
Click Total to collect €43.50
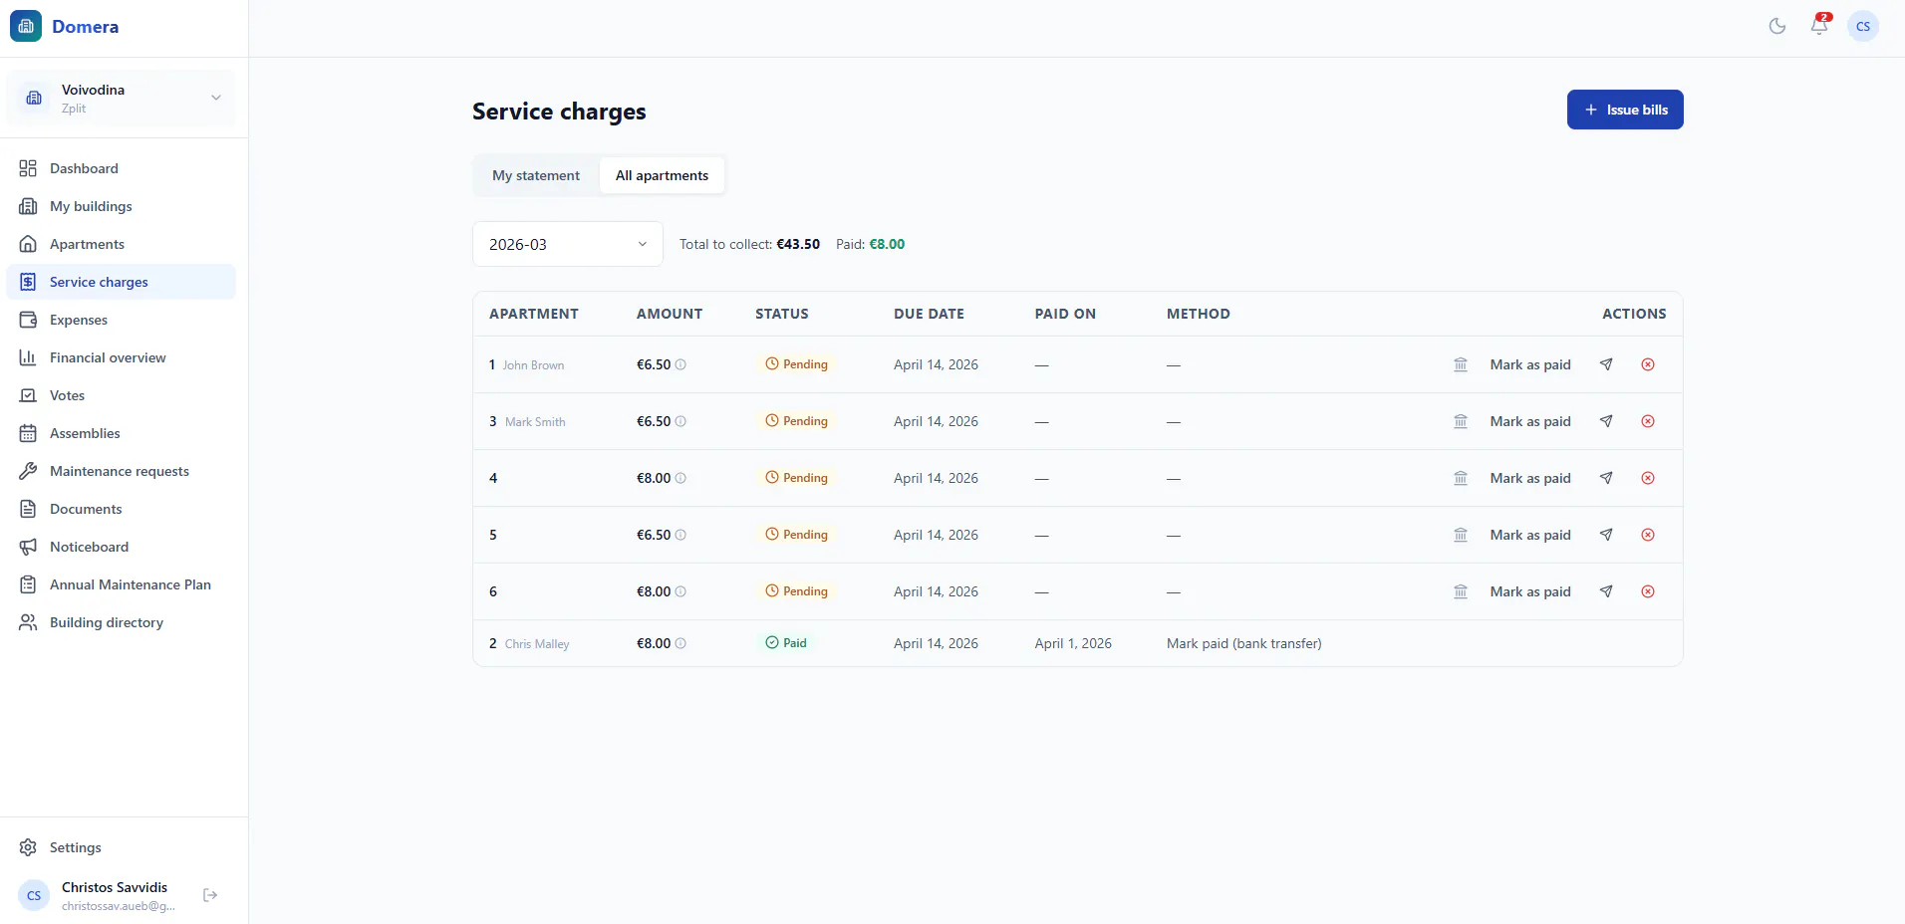(x=749, y=244)
